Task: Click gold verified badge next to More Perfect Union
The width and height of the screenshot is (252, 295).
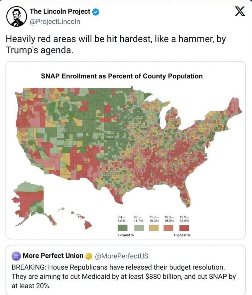Action: click(88, 256)
